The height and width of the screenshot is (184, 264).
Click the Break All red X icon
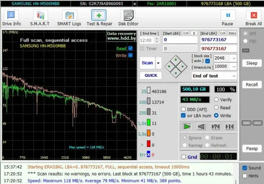tap(254, 15)
